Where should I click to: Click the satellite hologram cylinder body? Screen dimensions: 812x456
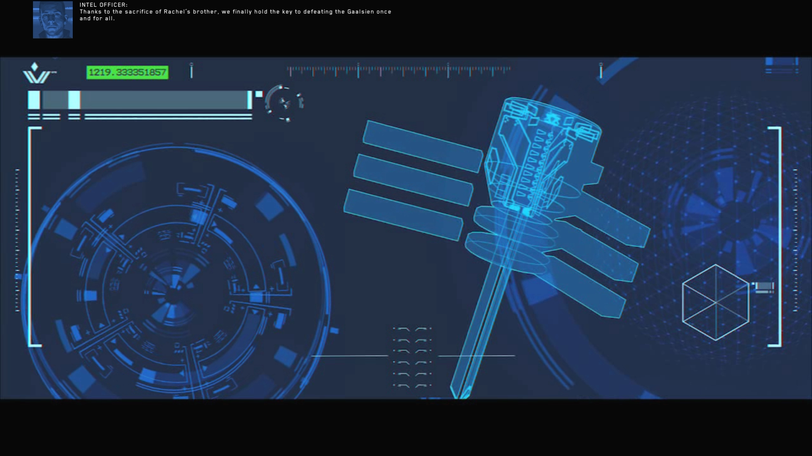click(541, 152)
